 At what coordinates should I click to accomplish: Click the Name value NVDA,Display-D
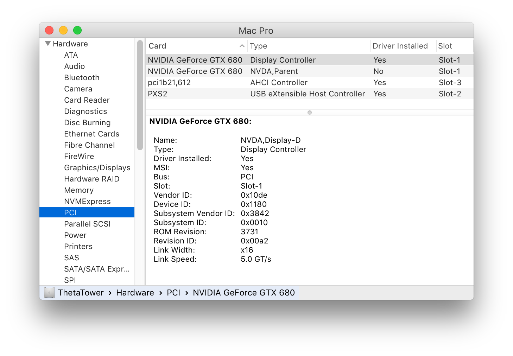pos(271,140)
